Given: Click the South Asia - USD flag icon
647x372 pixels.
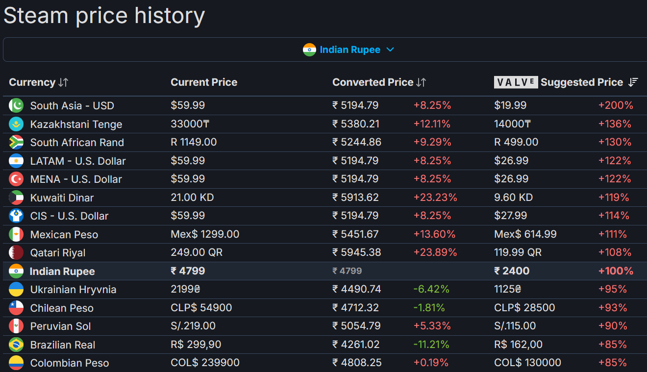Looking at the screenshot, I should coord(16,105).
